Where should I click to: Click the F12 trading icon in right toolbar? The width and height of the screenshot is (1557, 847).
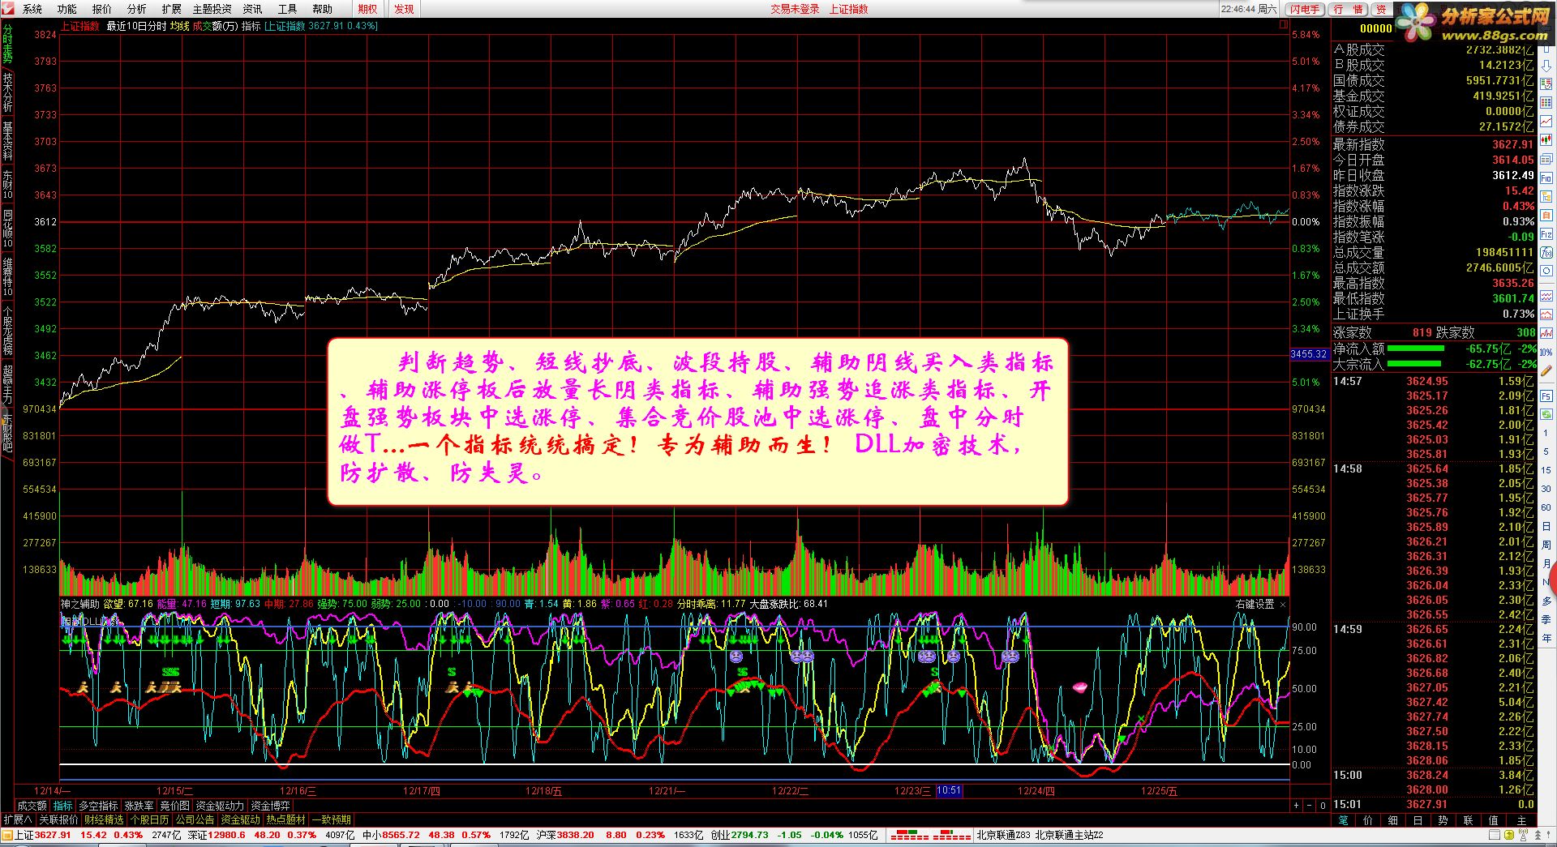click(x=1546, y=233)
